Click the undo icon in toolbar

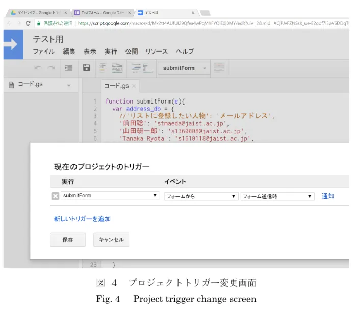point(38,68)
